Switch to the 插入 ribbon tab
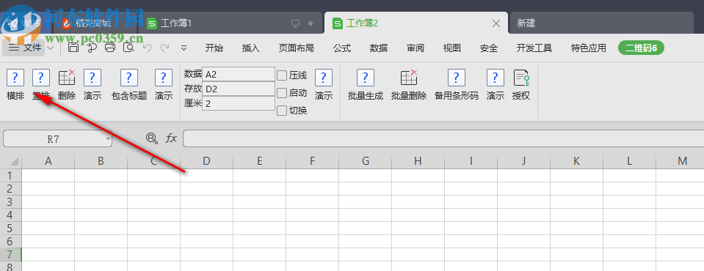Image resolution: width=704 pixels, height=271 pixels. (251, 48)
